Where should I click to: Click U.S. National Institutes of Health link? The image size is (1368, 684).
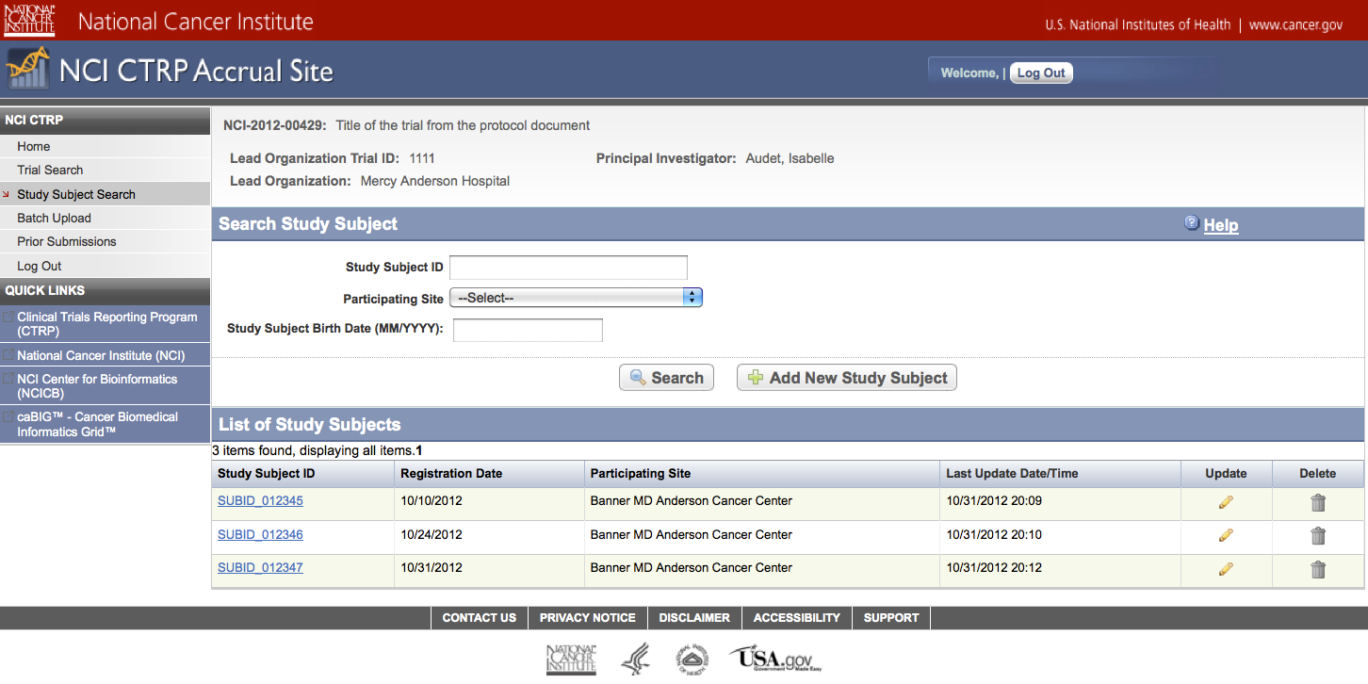pyautogui.click(x=1137, y=24)
